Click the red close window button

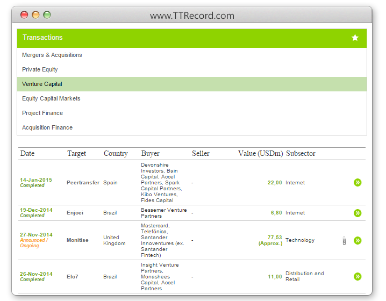(x=24, y=15)
